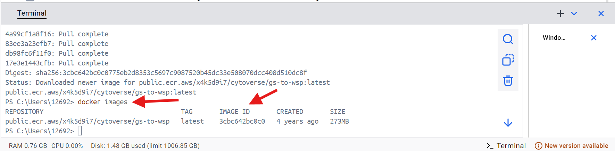Close the Windo... side tab
The width and height of the screenshot is (615, 151).
tap(594, 38)
